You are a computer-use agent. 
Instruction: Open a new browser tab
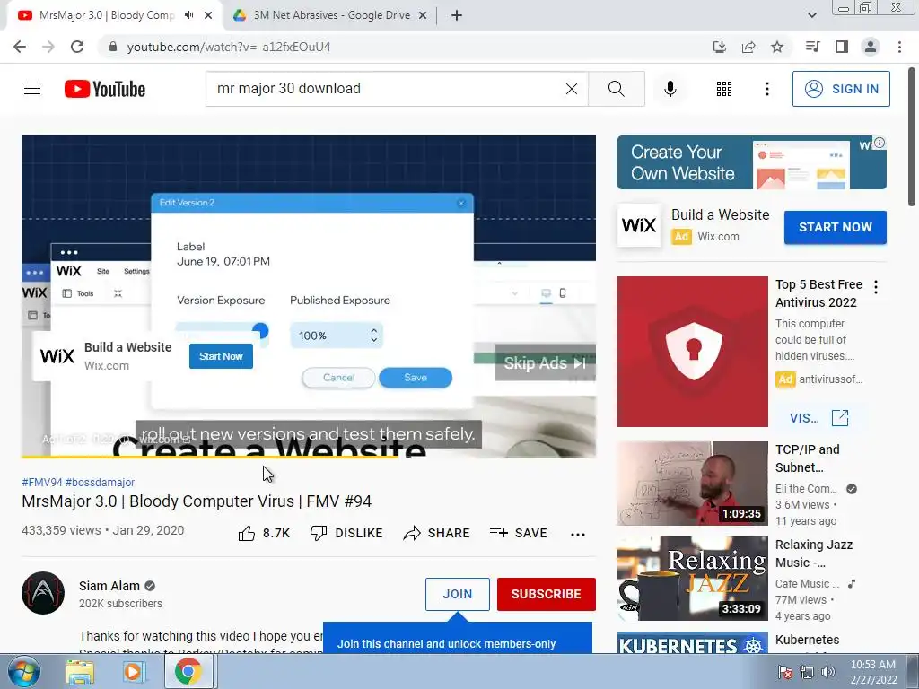457,15
